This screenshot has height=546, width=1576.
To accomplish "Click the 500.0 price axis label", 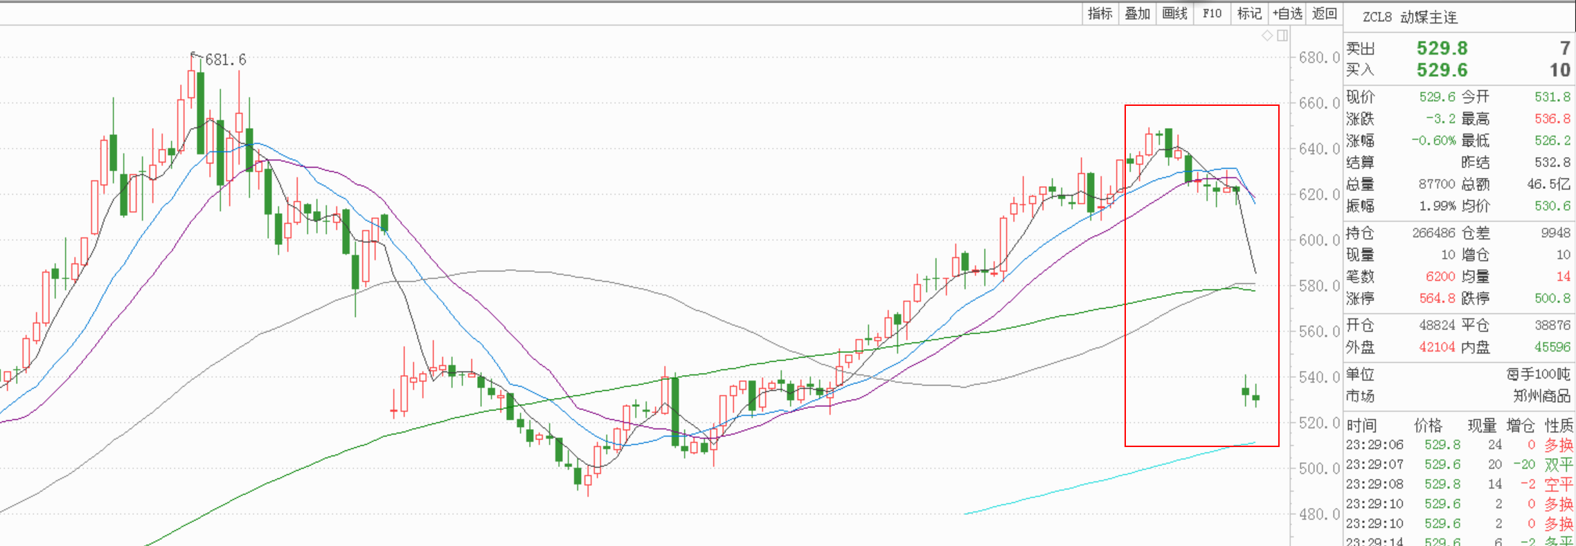I will point(1319,468).
